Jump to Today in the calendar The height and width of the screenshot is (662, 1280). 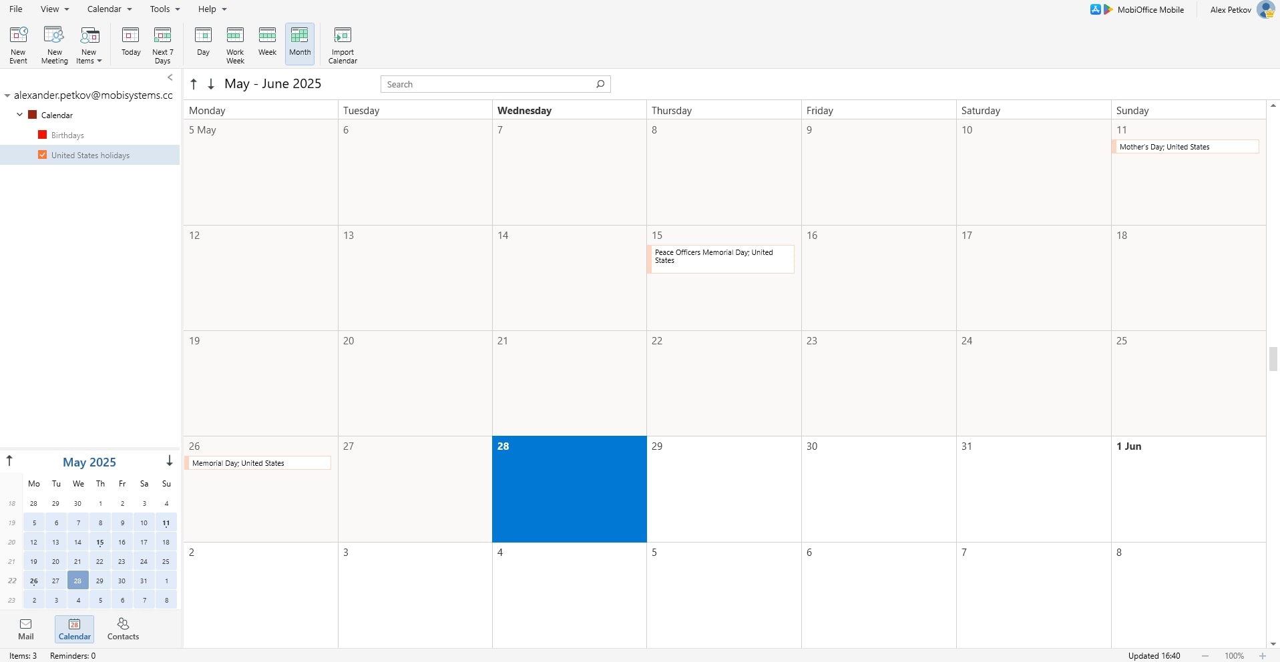(131, 44)
